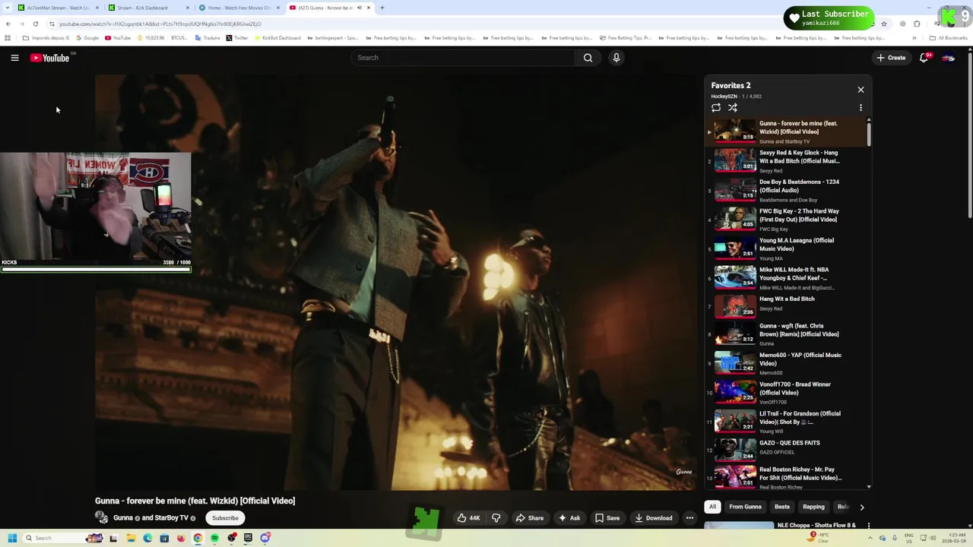Viewport: 973px width, 547px height.
Task: Dislike the video
Action: (x=496, y=518)
